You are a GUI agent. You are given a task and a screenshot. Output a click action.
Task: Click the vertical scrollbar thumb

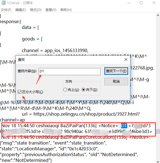point(158,131)
